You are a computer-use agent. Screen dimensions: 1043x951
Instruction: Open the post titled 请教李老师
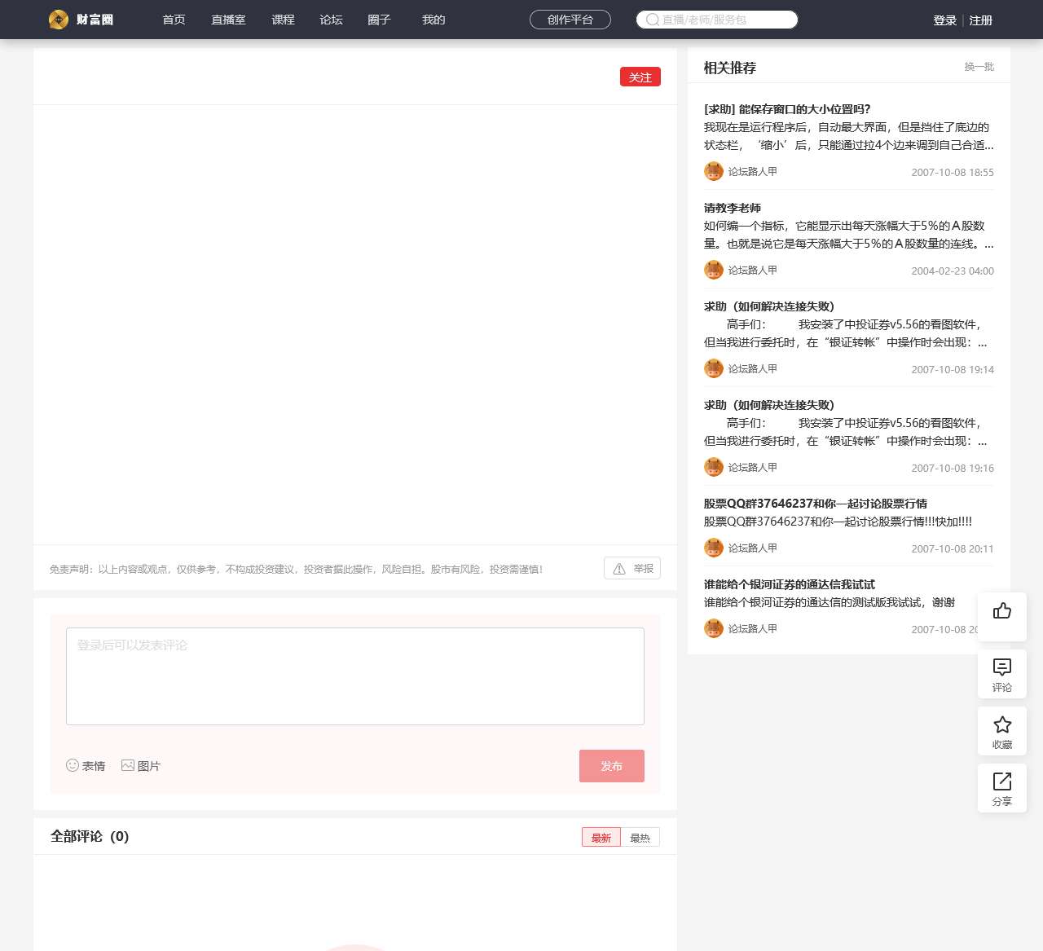coord(733,208)
